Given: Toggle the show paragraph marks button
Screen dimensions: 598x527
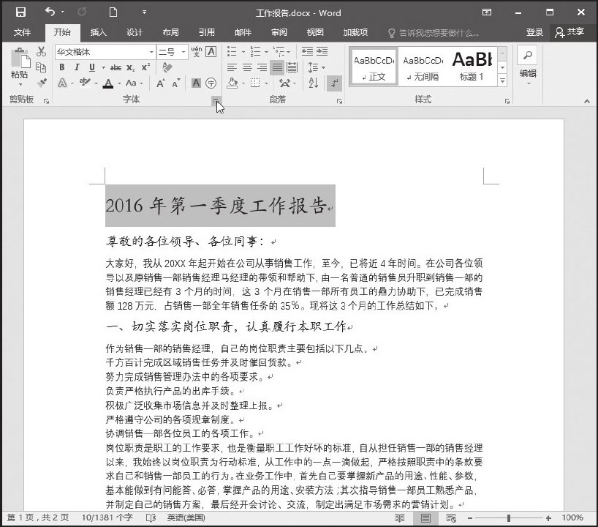Looking at the screenshot, I should point(334,83).
